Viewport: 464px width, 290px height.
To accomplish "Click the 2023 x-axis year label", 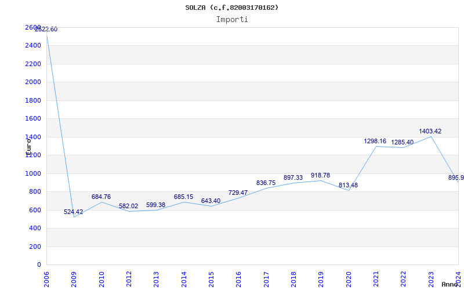I will click(x=431, y=279).
